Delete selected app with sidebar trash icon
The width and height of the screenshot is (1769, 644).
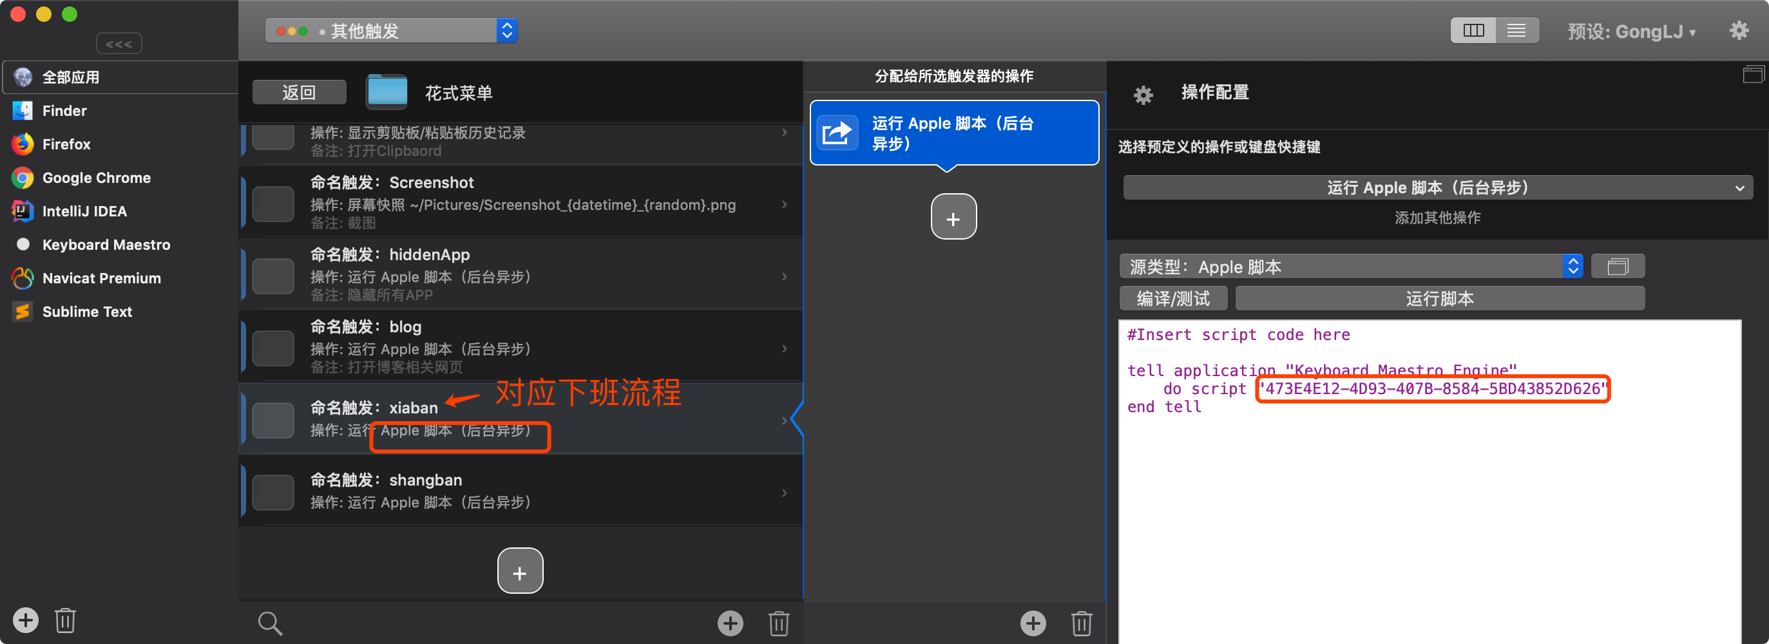click(65, 620)
